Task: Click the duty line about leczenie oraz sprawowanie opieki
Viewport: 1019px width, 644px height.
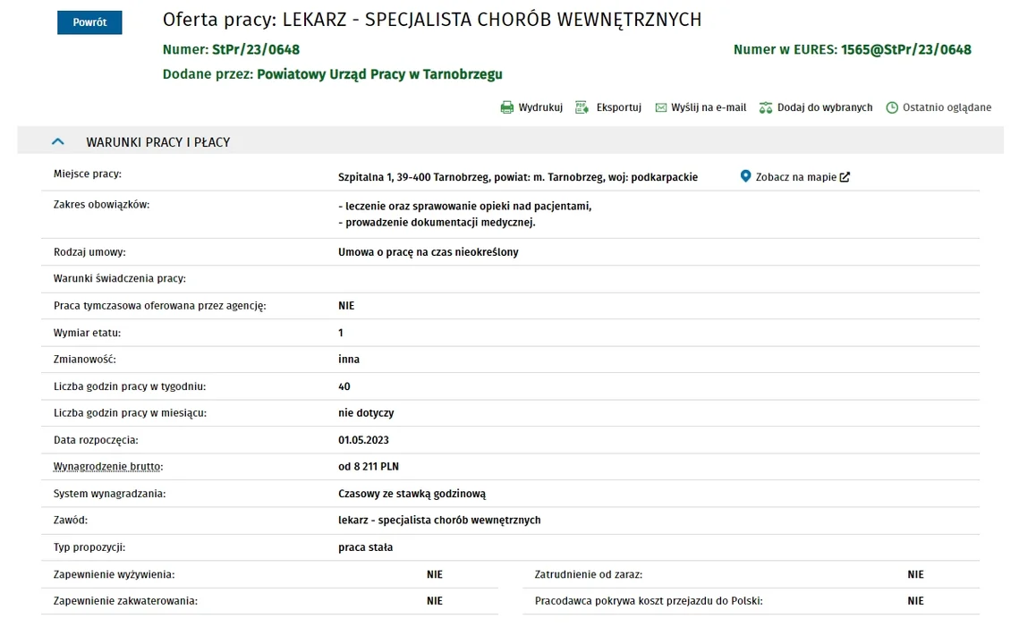Action: pos(464,206)
